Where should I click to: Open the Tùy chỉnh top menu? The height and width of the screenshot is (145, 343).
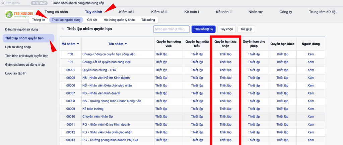[x=93, y=12]
